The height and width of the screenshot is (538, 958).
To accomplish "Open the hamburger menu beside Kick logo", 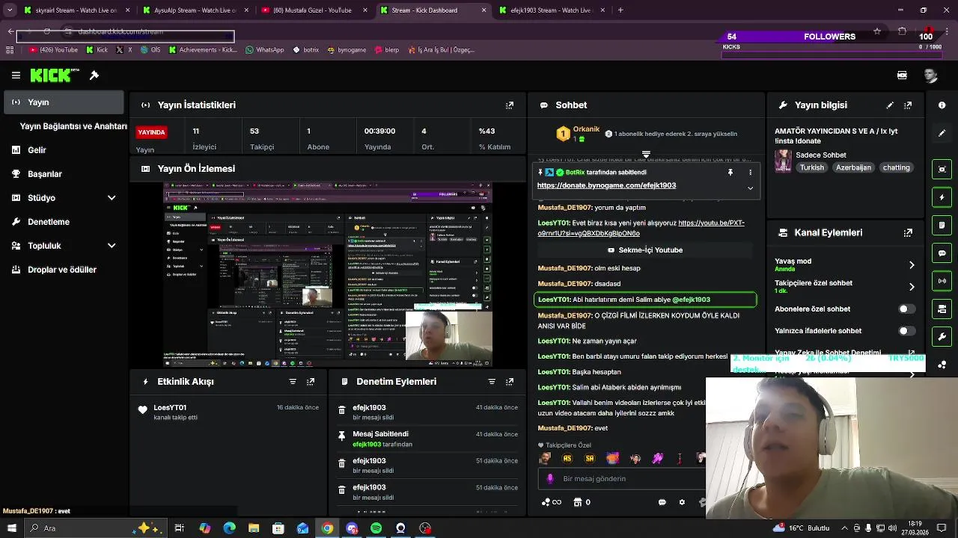I will (x=16, y=75).
